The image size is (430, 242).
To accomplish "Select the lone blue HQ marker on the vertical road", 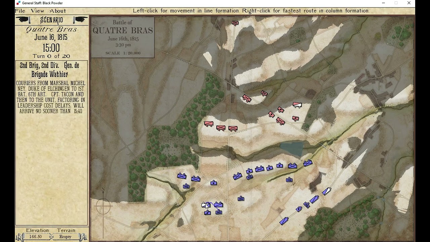I will [241, 199].
